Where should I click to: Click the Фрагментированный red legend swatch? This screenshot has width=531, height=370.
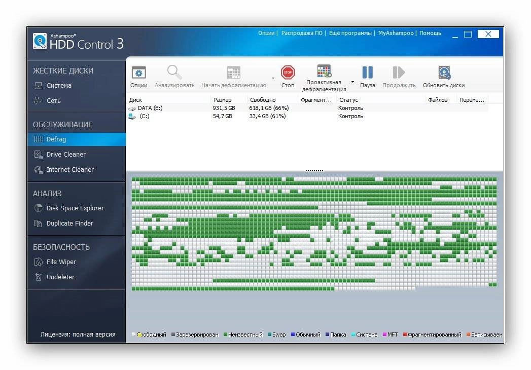click(405, 335)
